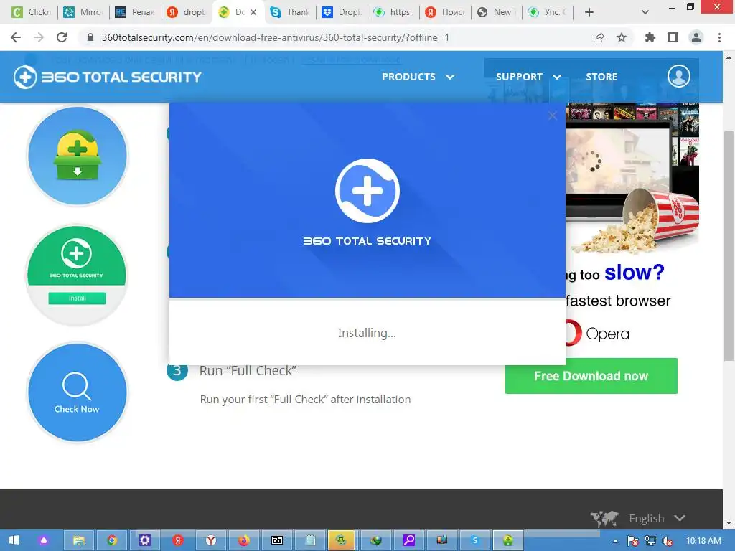The width and height of the screenshot is (735, 551).
Task: Open the Chrome profile avatar
Action: pyautogui.click(x=696, y=37)
